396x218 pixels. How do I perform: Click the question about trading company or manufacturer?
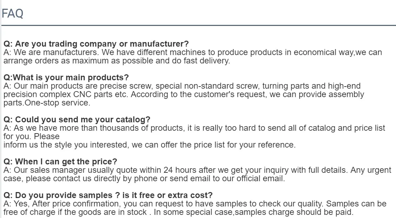click(x=96, y=44)
